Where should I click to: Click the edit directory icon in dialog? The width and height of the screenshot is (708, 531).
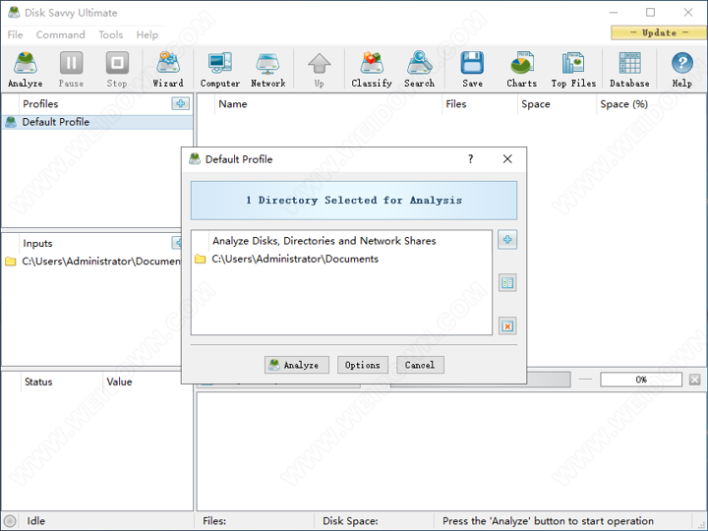point(507,283)
